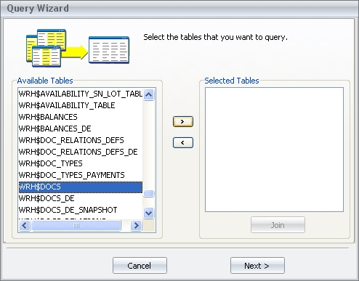The height and width of the screenshot is (281, 359).
Task: Select WRH$DOC_RELATIONS_DEFS table
Action: tap(81, 140)
